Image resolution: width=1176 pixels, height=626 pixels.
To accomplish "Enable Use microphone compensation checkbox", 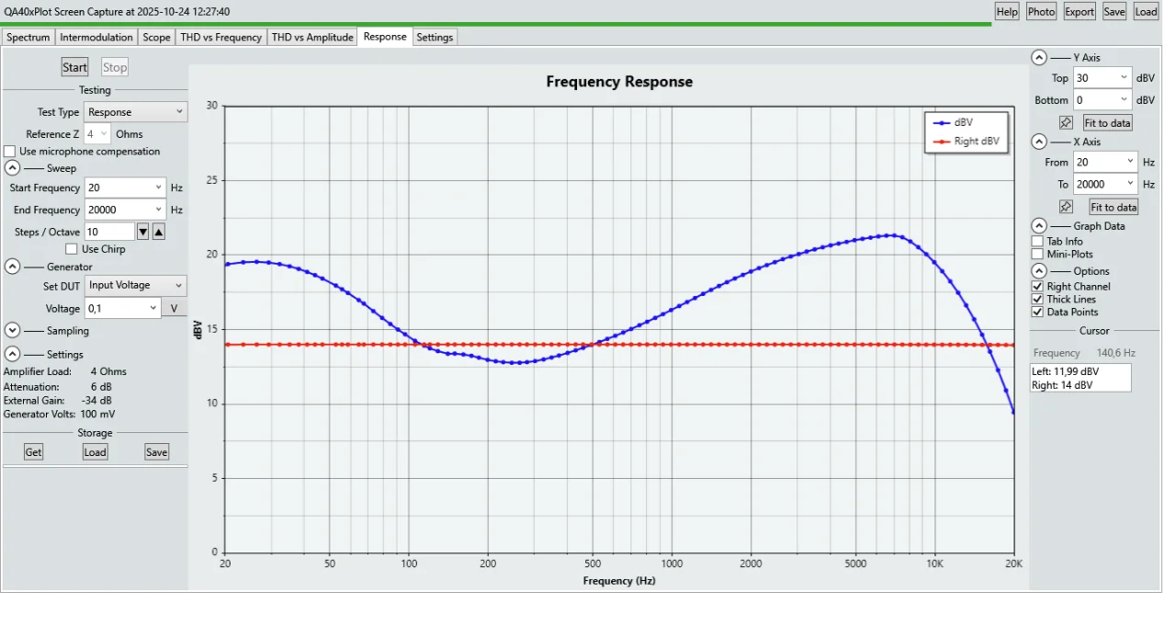I will point(10,152).
